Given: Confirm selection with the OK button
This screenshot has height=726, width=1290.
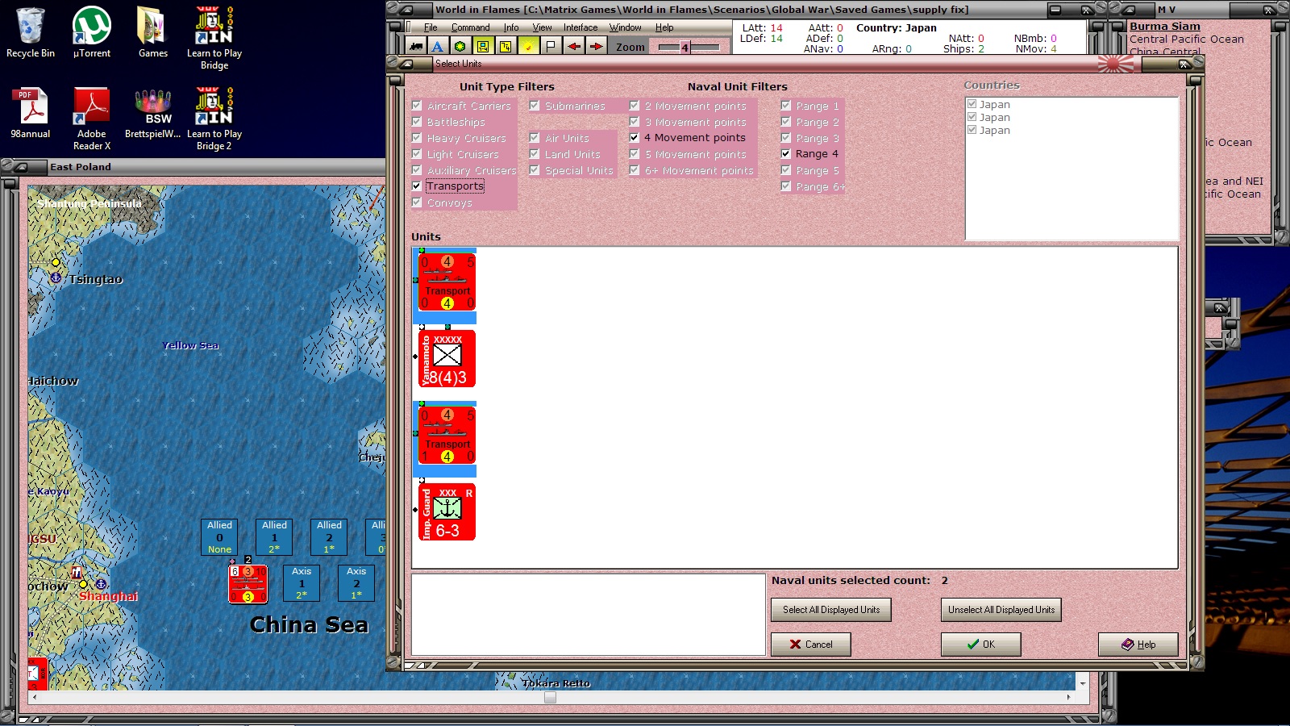Looking at the screenshot, I should click(x=980, y=645).
